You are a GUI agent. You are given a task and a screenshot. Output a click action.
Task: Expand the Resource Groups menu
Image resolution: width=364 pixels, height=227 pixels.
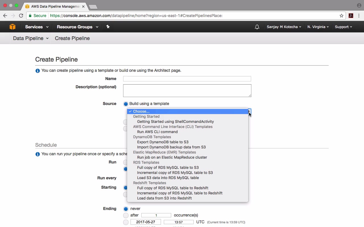(x=78, y=27)
